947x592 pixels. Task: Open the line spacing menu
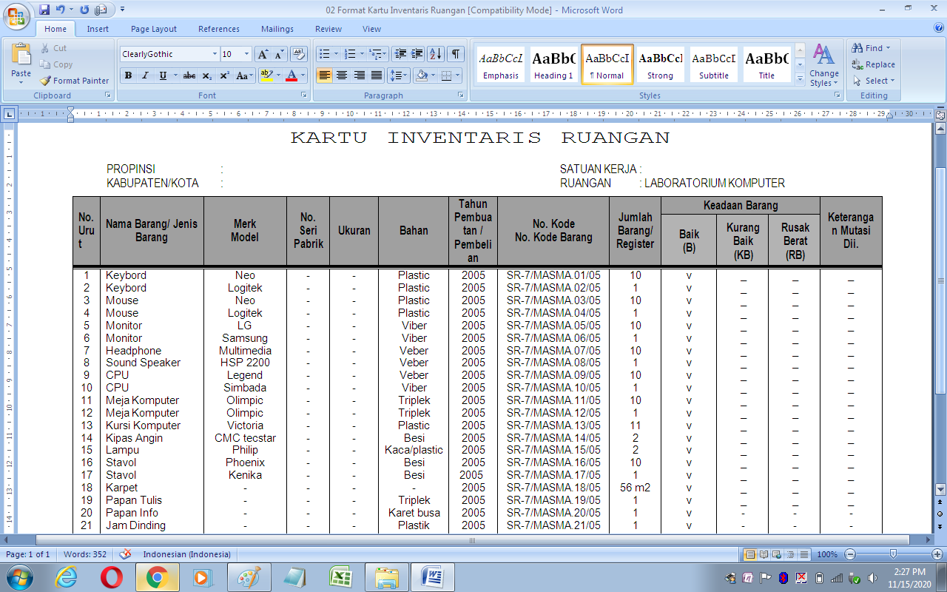click(399, 75)
